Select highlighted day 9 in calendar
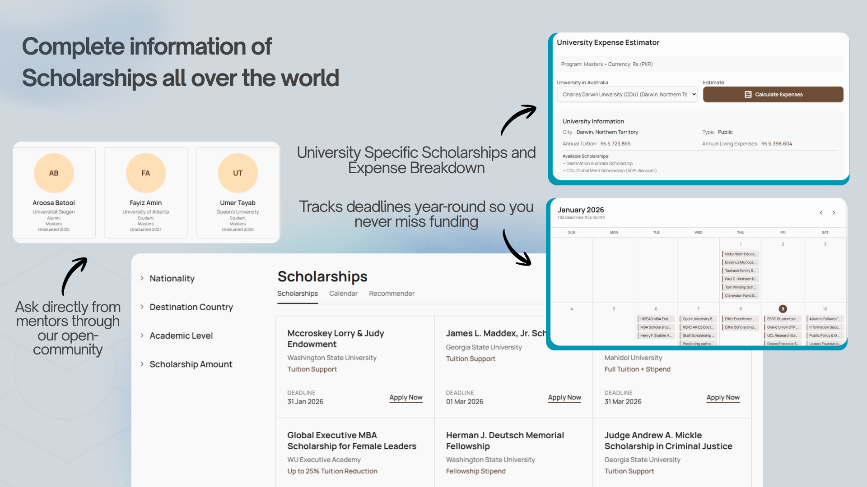Screen dimensions: 867x487 783,309
